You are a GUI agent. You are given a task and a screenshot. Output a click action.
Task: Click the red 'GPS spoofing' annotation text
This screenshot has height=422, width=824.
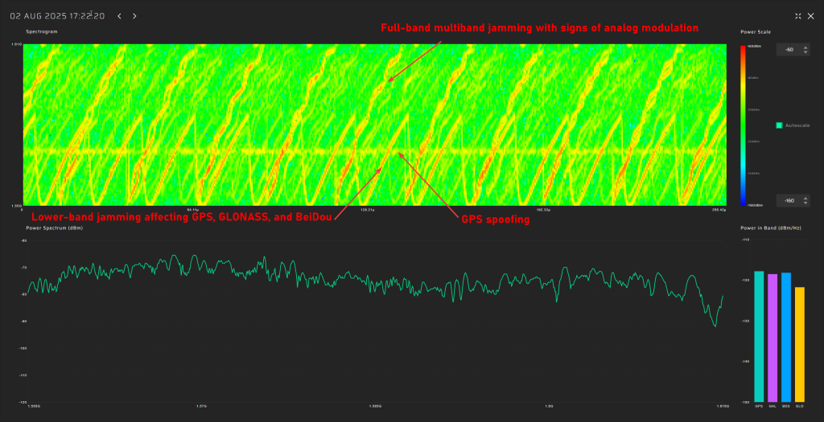(x=495, y=219)
